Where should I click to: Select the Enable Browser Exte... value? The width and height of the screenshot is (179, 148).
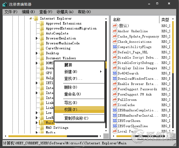[x=138, y=84]
